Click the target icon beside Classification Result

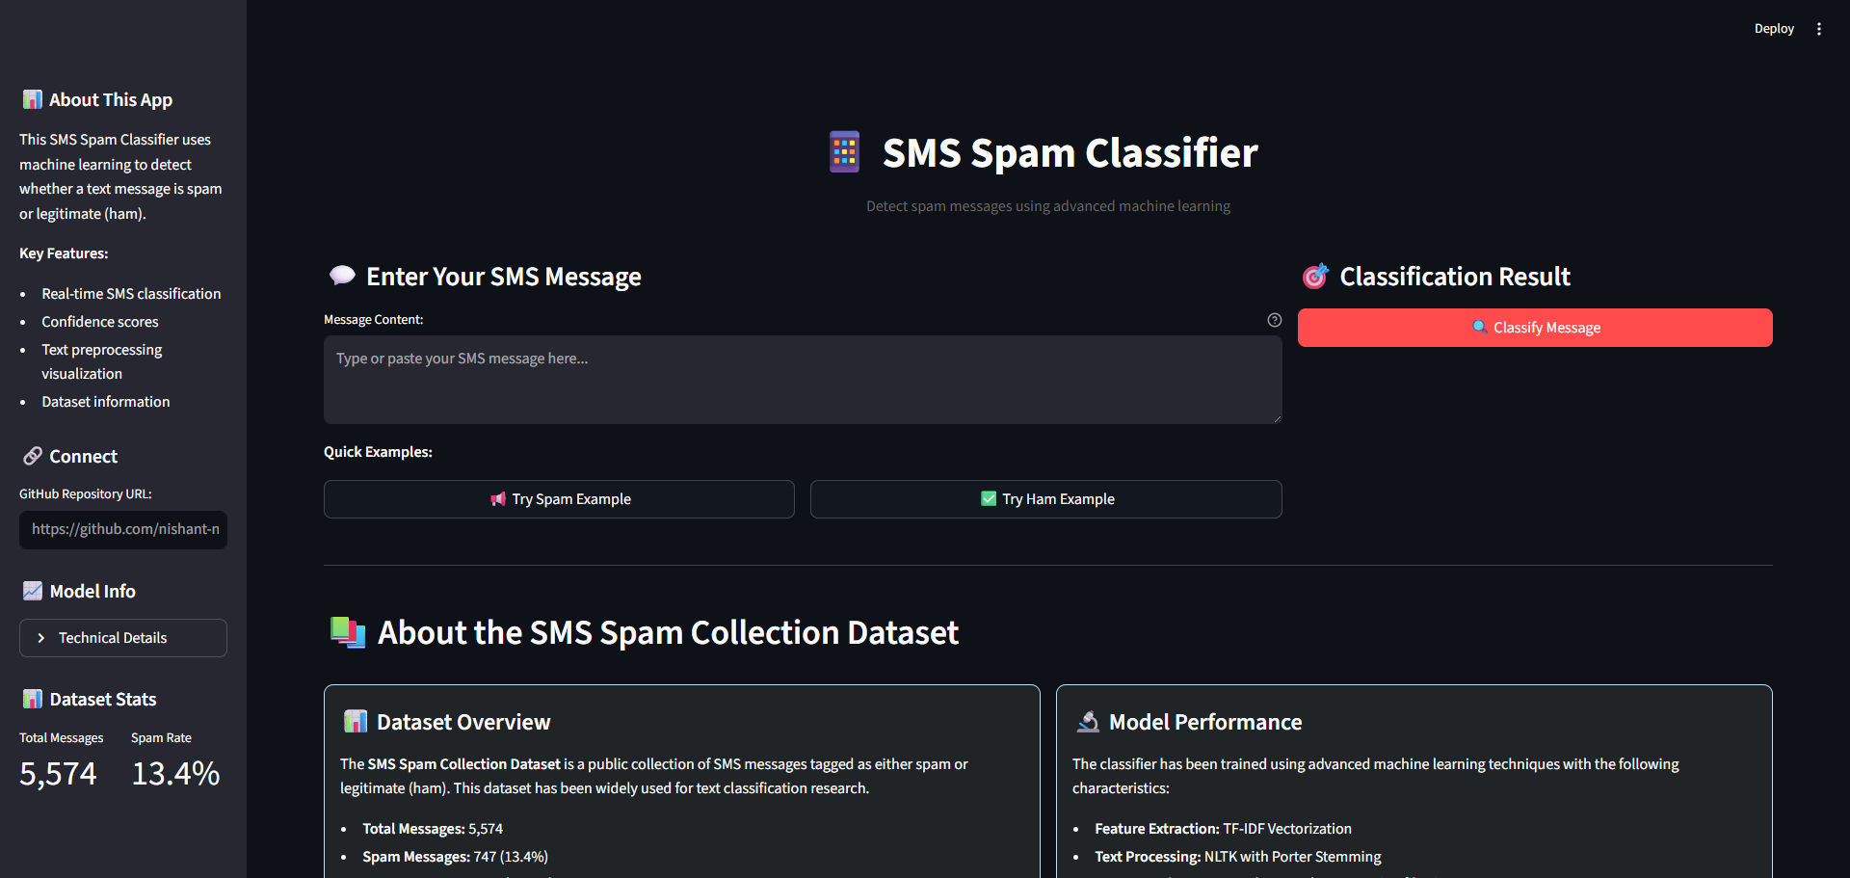[x=1315, y=277]
